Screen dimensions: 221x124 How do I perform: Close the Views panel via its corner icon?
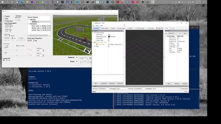(x=188, y=31)
